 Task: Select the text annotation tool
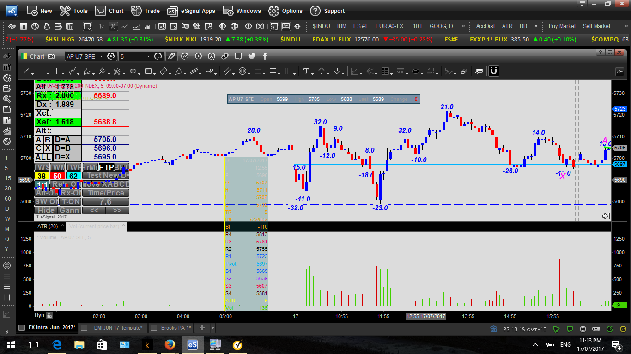coord(305,71)
